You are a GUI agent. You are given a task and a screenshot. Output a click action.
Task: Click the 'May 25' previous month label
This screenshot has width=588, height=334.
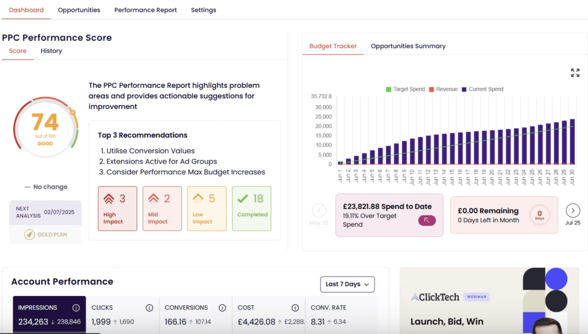tap(319, 223)
